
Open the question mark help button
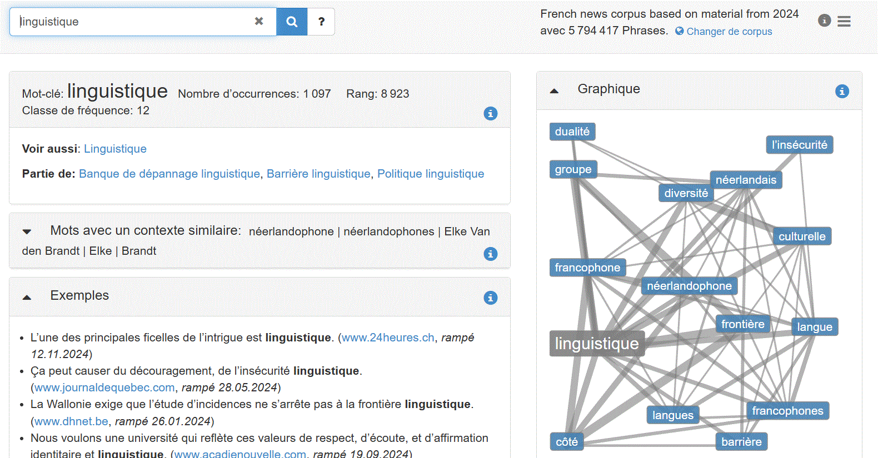(321, 22)
